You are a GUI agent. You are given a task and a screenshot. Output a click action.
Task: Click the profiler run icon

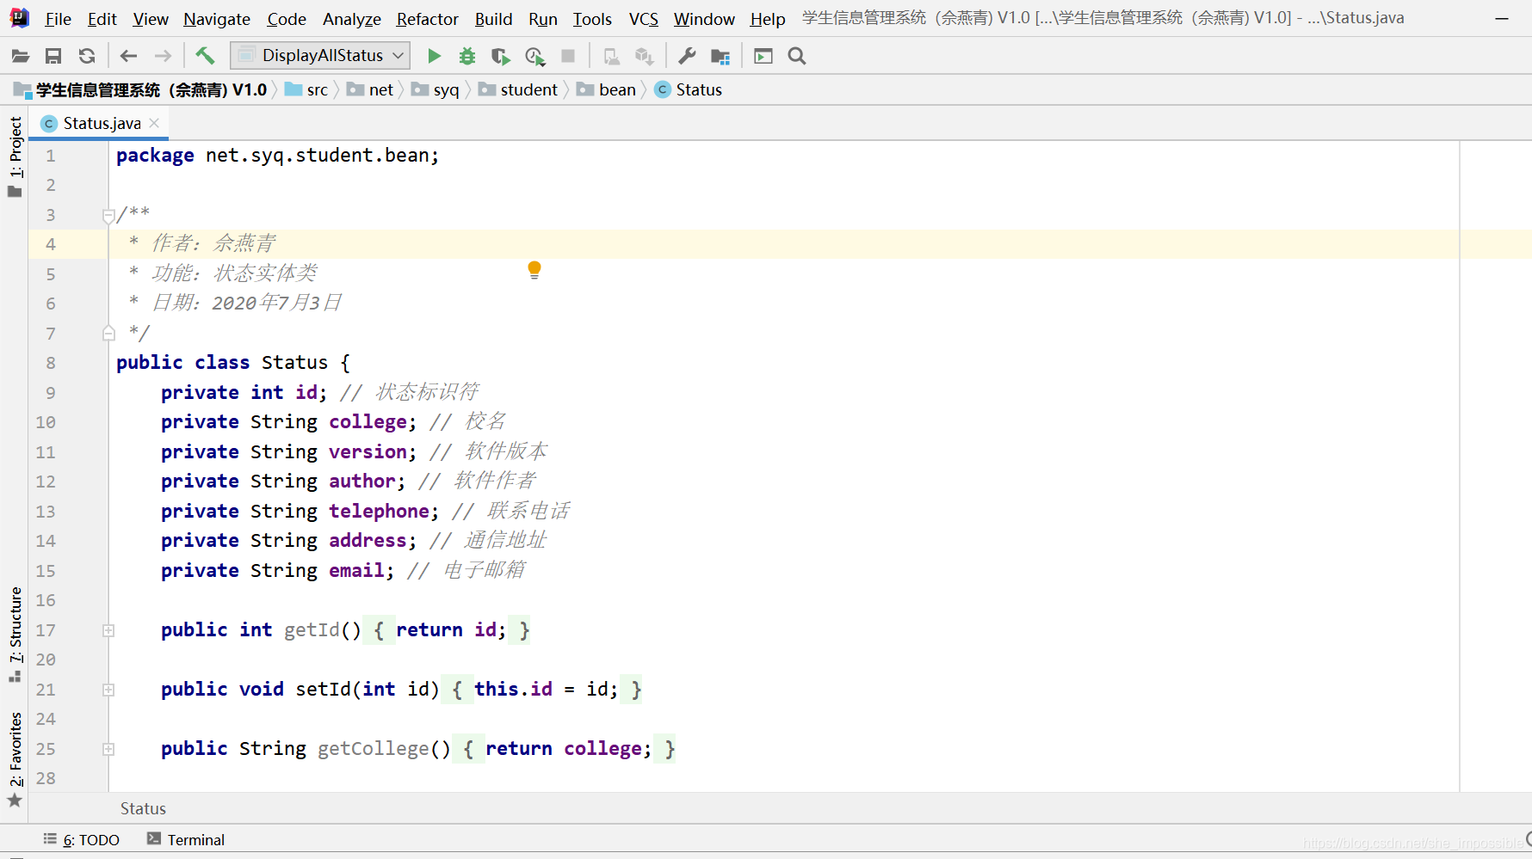tap(534, 57)
